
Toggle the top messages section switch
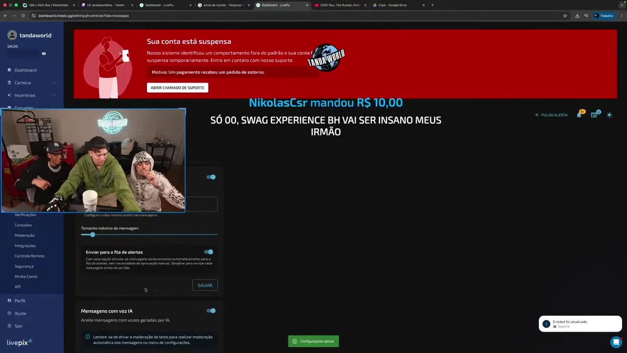211,177
